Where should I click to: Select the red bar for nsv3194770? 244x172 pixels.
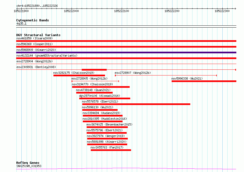[x=101, y=87]
